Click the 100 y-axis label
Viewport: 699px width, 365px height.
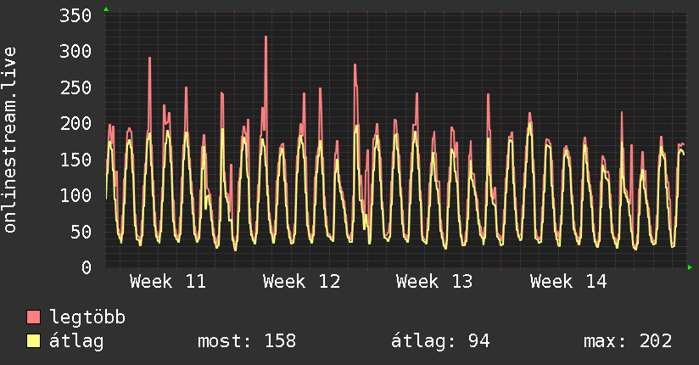pyautogui.click(x=75, y=195)
